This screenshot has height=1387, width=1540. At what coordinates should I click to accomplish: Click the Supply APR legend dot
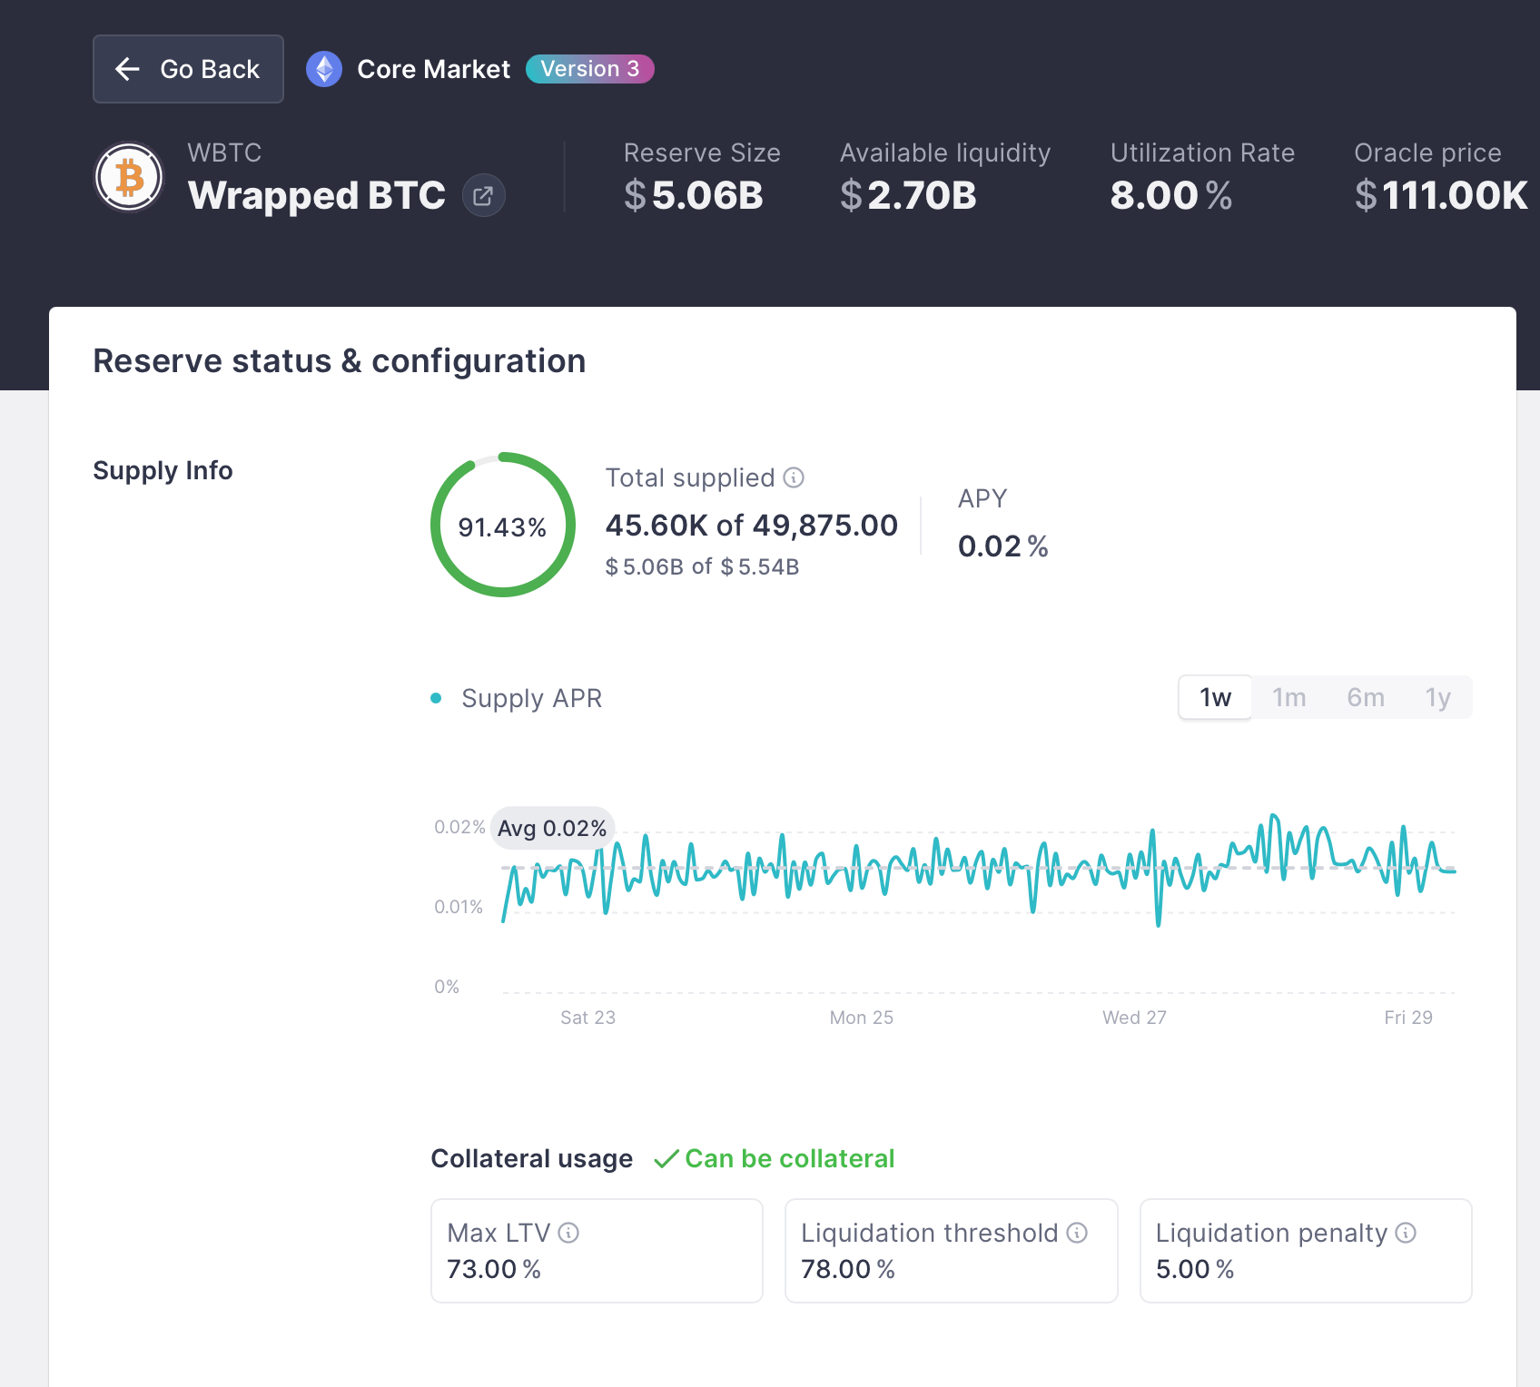[x=436, y=698]
